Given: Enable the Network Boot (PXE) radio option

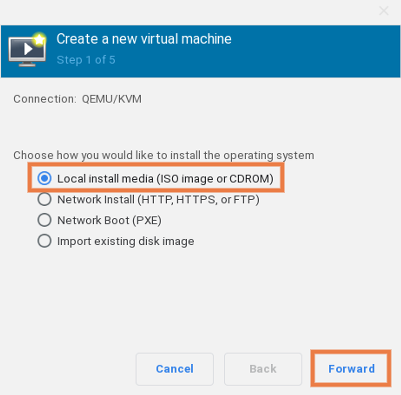Looking at the screenshot, I should (x=45, y=220).
